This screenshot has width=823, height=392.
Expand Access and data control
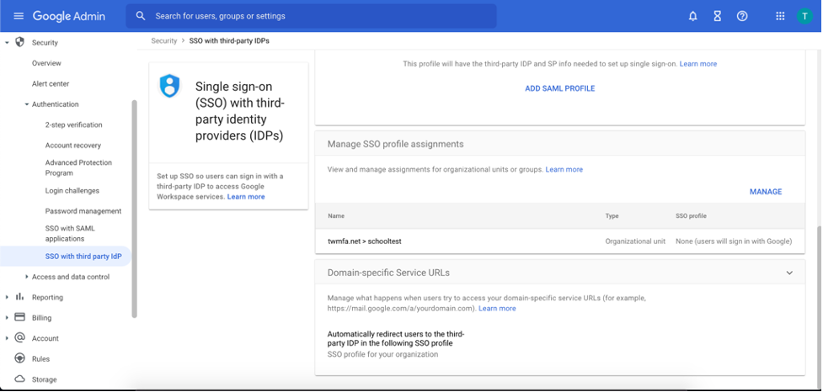[x=27, y=277]
